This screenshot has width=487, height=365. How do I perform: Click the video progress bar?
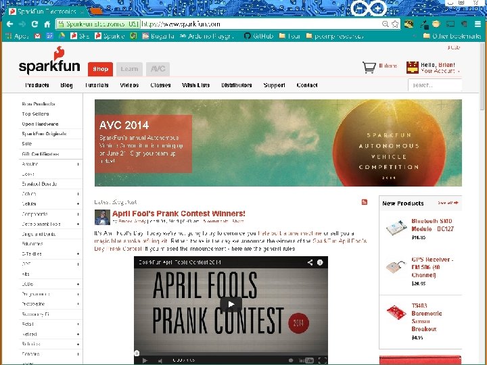click(x=231, y=354)
